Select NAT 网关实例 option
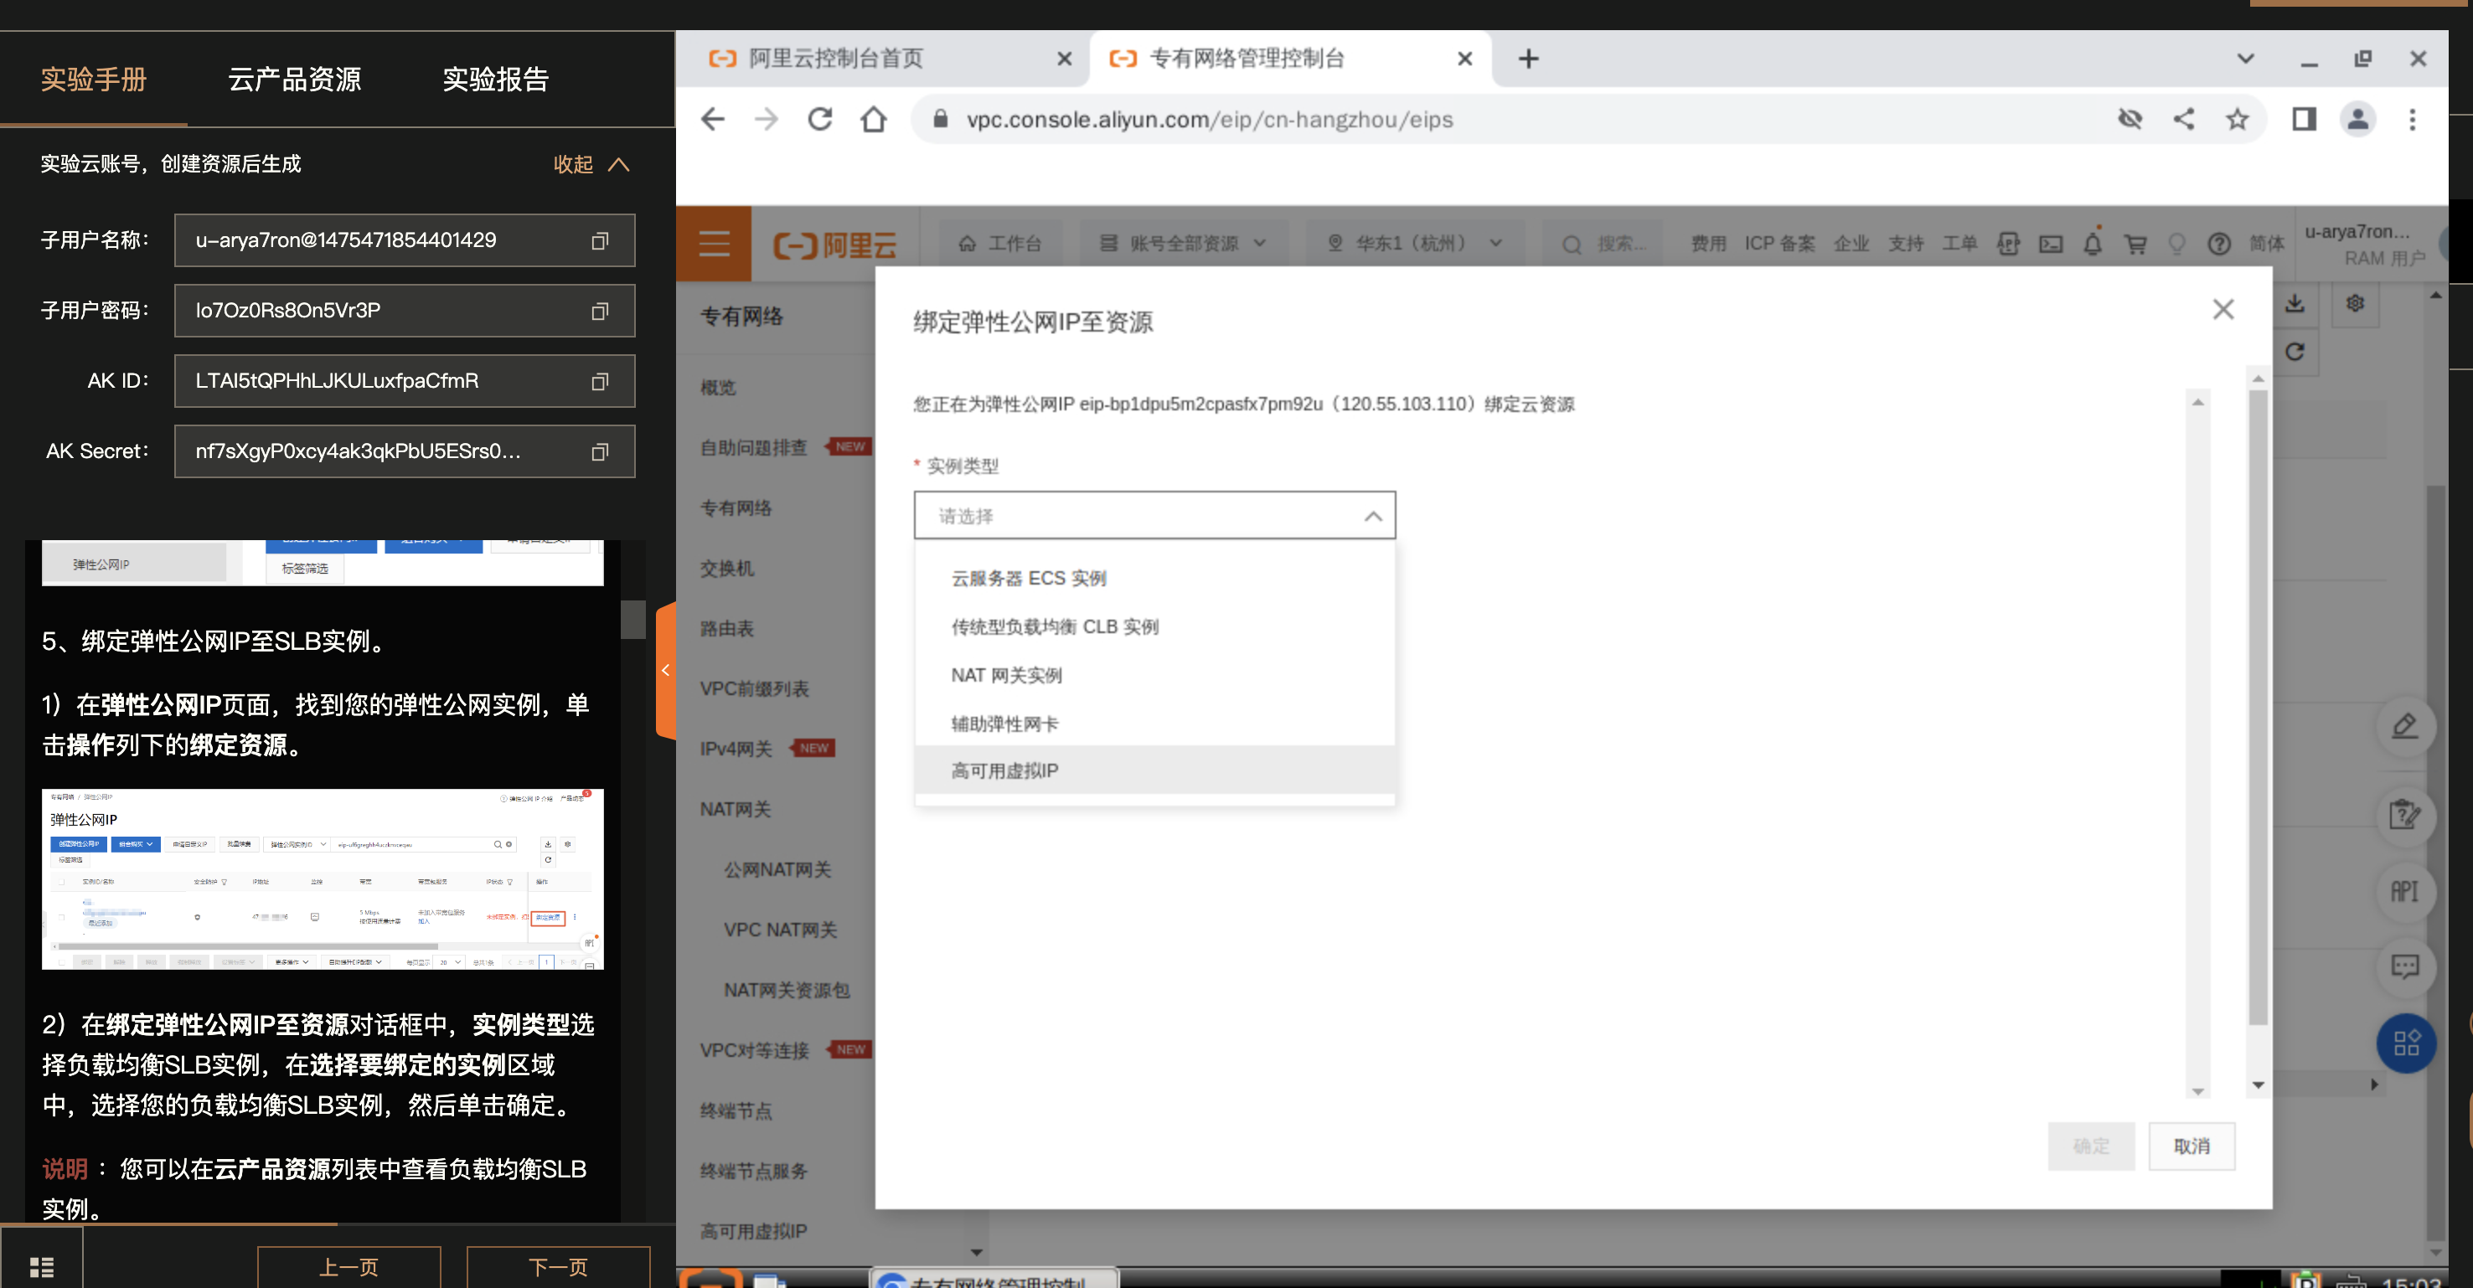The image size is (2473, 1288). point(1155,675)
